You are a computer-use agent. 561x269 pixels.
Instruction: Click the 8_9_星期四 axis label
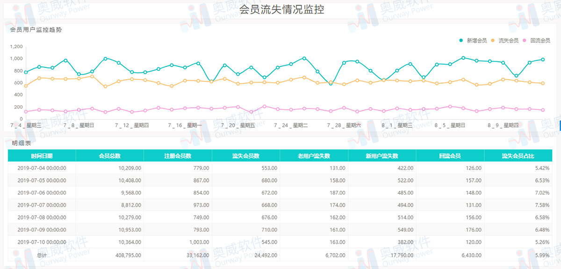[x=503, y=125]
